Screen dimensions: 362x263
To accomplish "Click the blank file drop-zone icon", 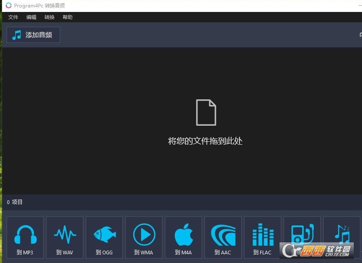I will (206, 113).
